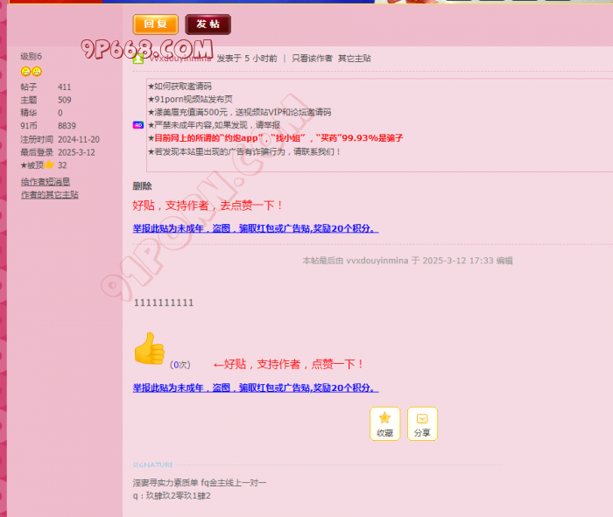Click the large thumbs-up like icon
This screenshot has height=517, width=613.
click(x=149, y=349)
